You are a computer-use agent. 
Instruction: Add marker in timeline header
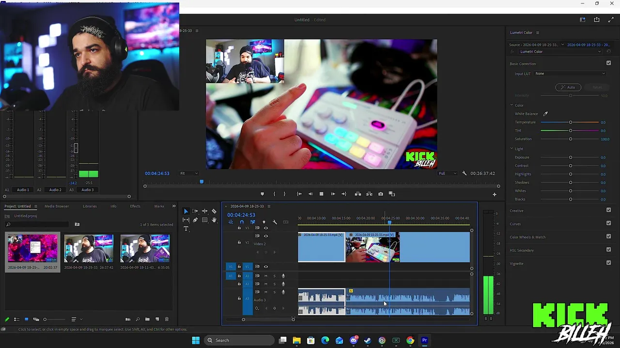click(x=263, y=222)
